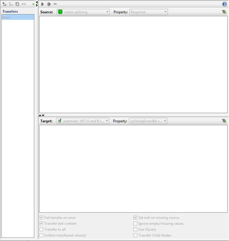Run all property transfers
The width and height of the screenshot is (229, 241).
pos(49,4)
